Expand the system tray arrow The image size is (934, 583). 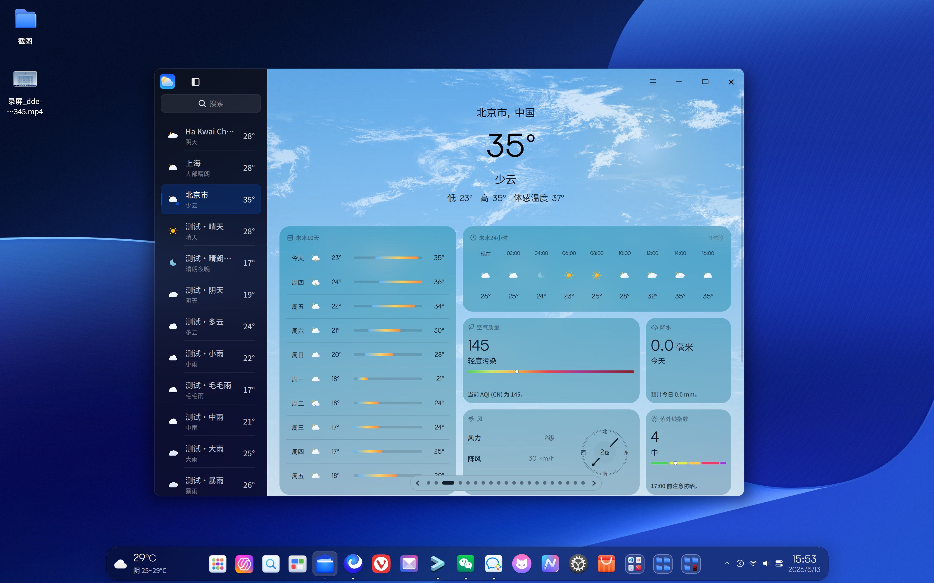(x=726, y=563)
